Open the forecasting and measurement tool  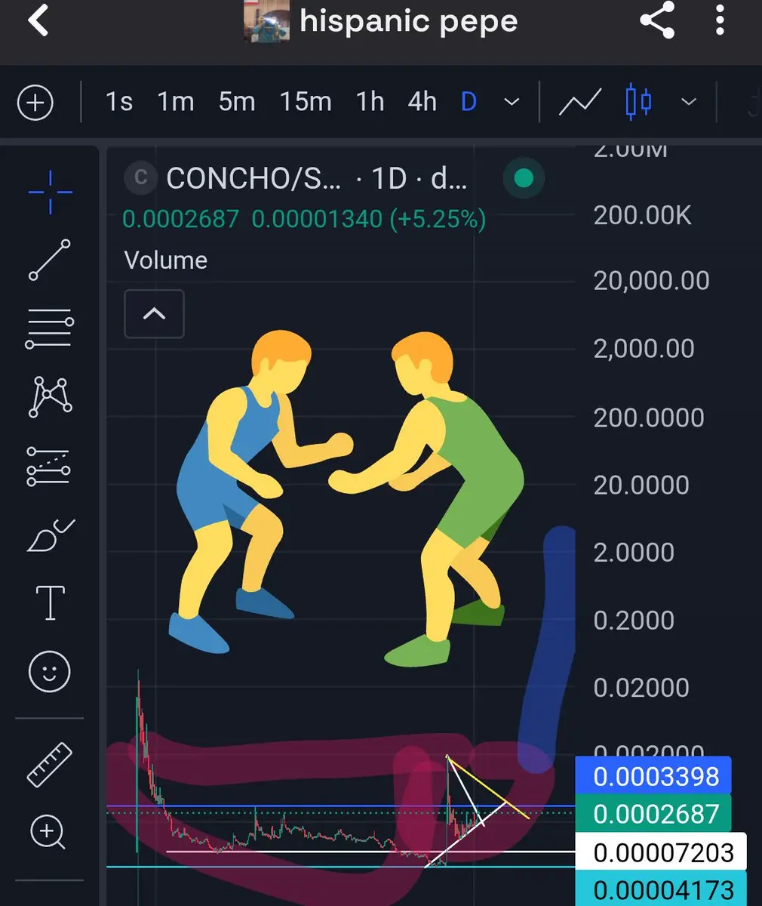48,466
